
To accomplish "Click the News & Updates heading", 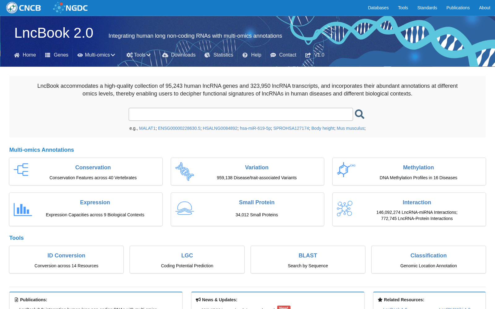I will tap(220, 300).
